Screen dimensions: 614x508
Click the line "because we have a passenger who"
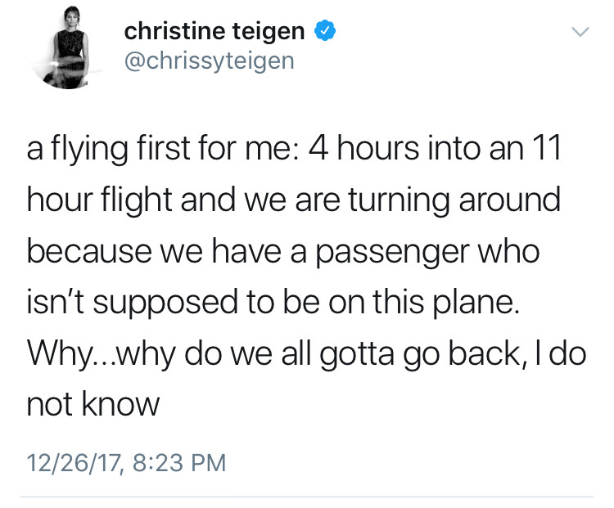(283, 252)
